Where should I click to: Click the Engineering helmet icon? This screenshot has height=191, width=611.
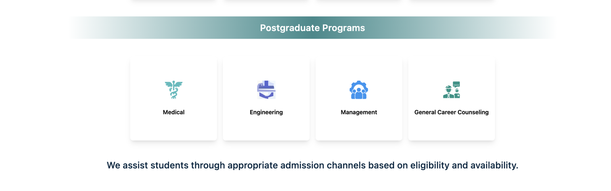[266, 90]
